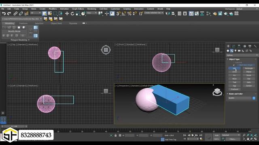The image size is (259, 145).
Task: Open the Select by Name list icon
Action: click(x=50, y=13)
